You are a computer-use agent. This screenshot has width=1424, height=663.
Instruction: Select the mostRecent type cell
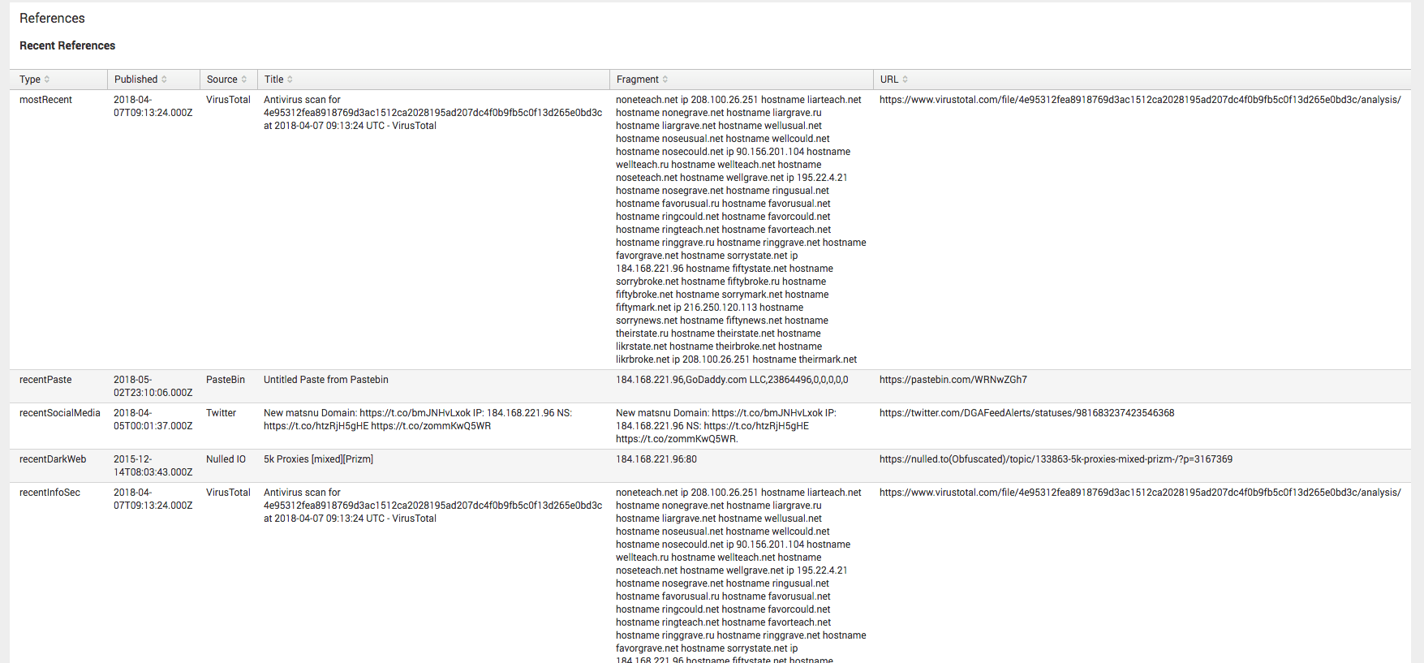point(45,100)
